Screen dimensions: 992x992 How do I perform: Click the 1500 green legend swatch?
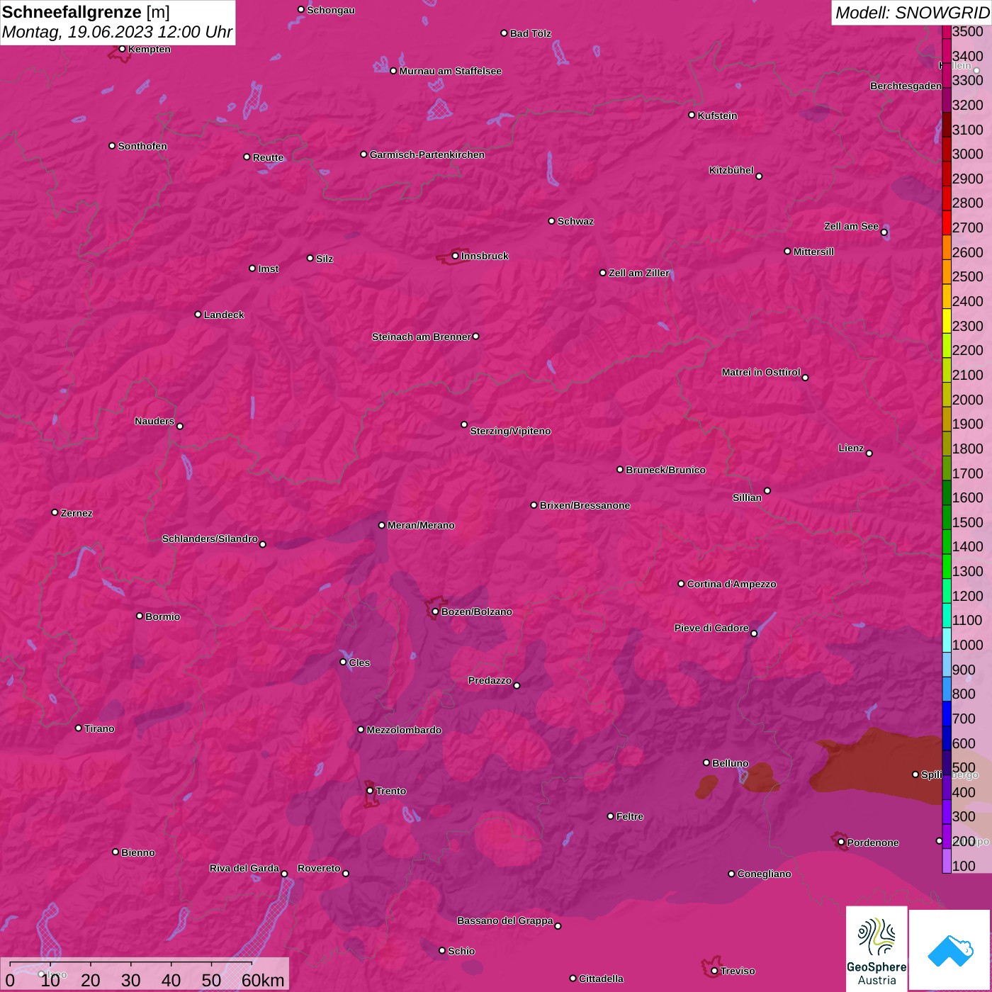pyautogui.click(x=947, y=517)
